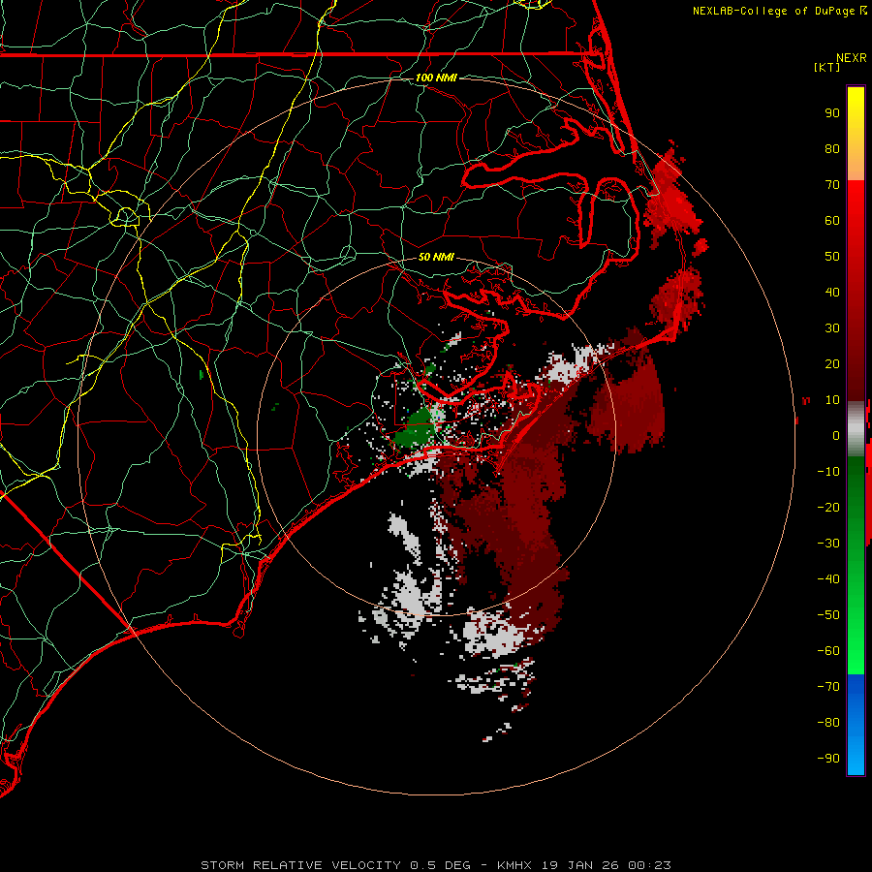The image size is (872, 872).
Task: Click the 100 NMI range ring label
Action: (x=436, y=78)
